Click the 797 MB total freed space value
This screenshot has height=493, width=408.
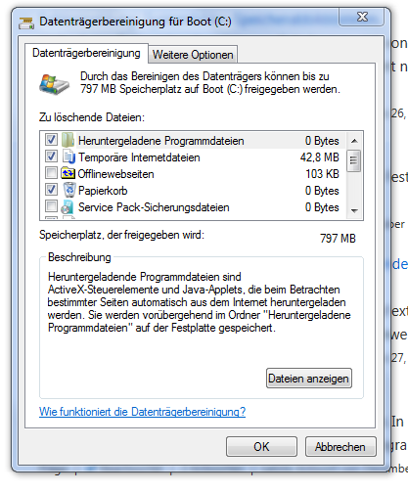tap(338, 239)
